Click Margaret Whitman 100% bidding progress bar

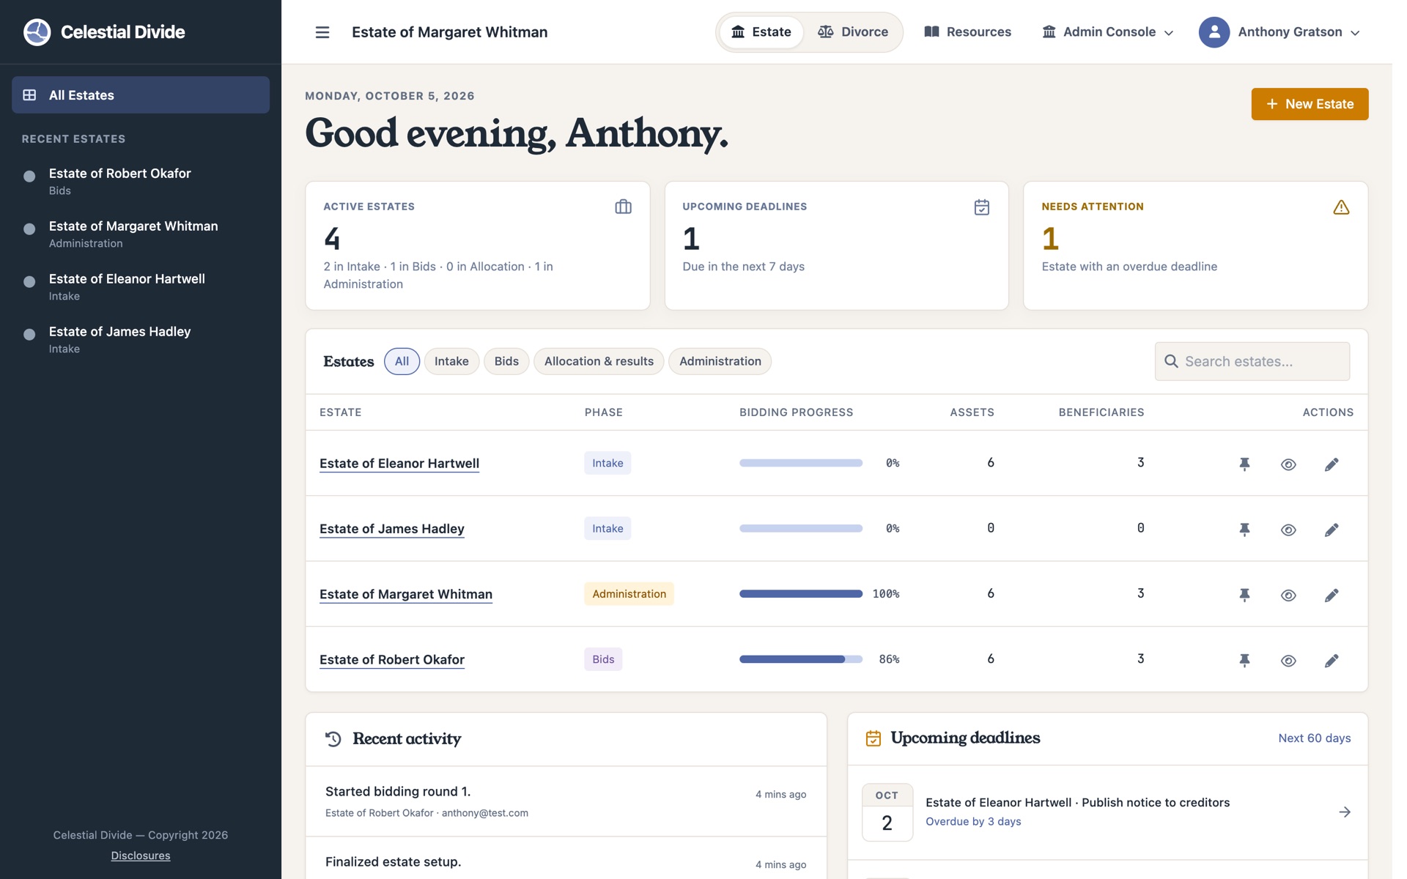tap(801, 594)
